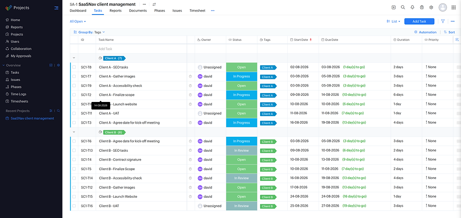Open the apps grid icon
Viewport: 461px width, 218px height.
pos(453,8)
